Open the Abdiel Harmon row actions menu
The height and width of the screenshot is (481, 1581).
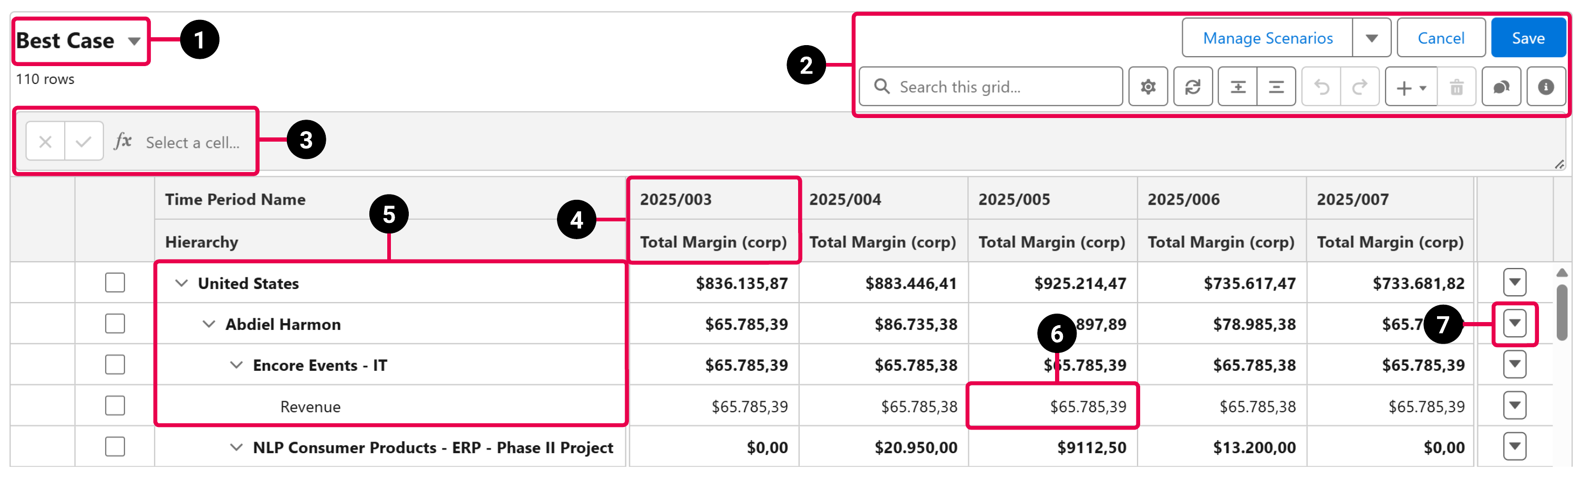[1514, 323]
